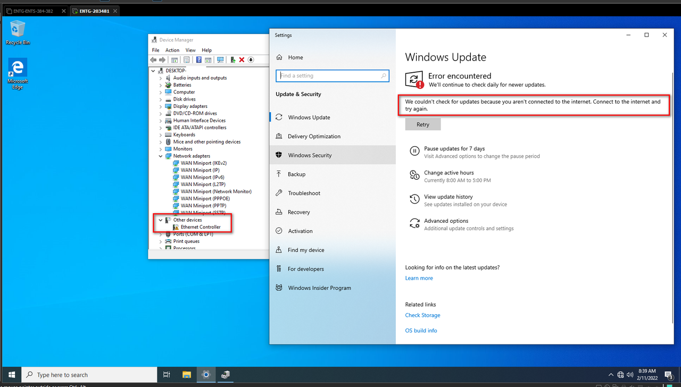Click the taskbar search box

(89, 375)
